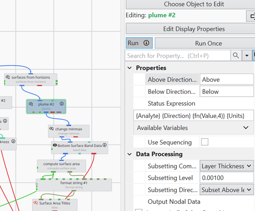Open Edit Display Properties
Screen dimensions: 255x211
[190, 29]
